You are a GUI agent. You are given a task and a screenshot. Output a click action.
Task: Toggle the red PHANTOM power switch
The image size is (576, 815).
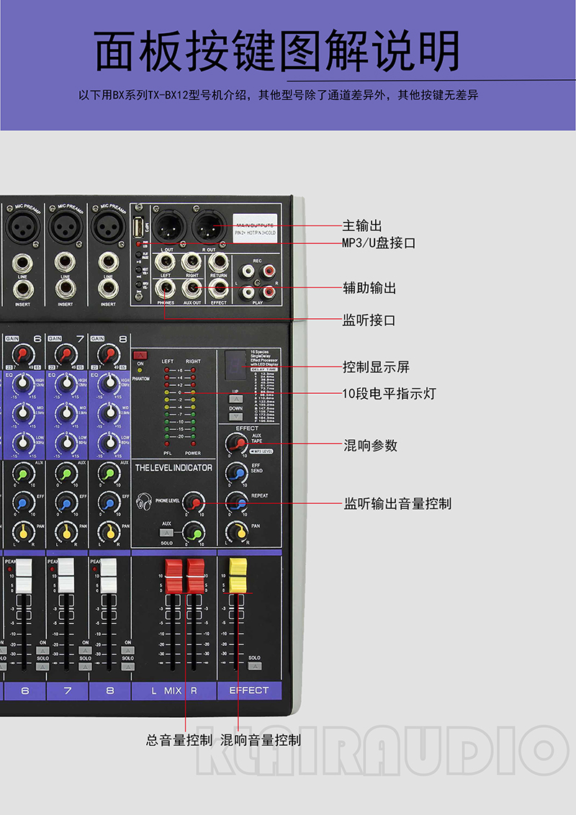click(x=139, y=354)
